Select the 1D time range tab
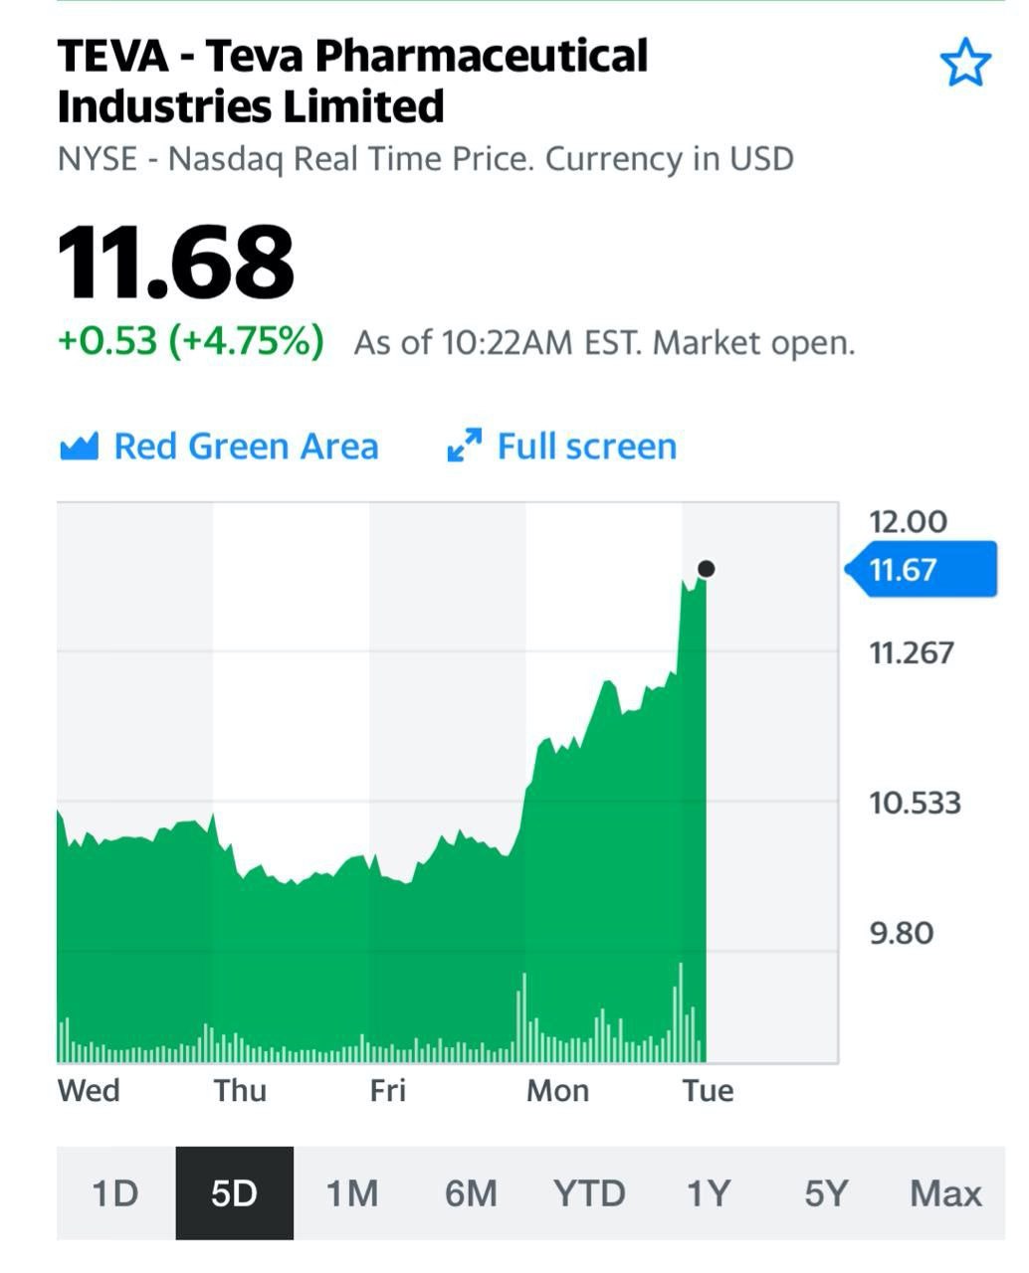Image resolution: width=1029 pixels, height=1273 pixels. coord(115,1192)
